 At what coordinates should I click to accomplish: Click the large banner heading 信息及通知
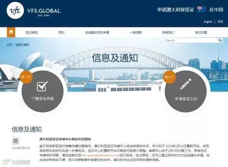coord(115,58)
